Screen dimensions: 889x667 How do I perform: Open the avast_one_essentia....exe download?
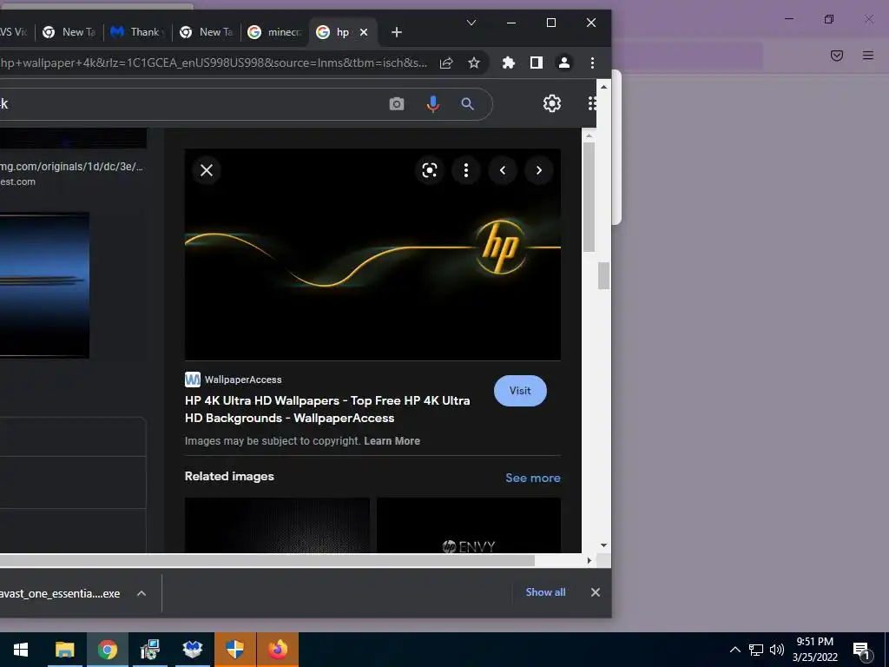[60, 593]
